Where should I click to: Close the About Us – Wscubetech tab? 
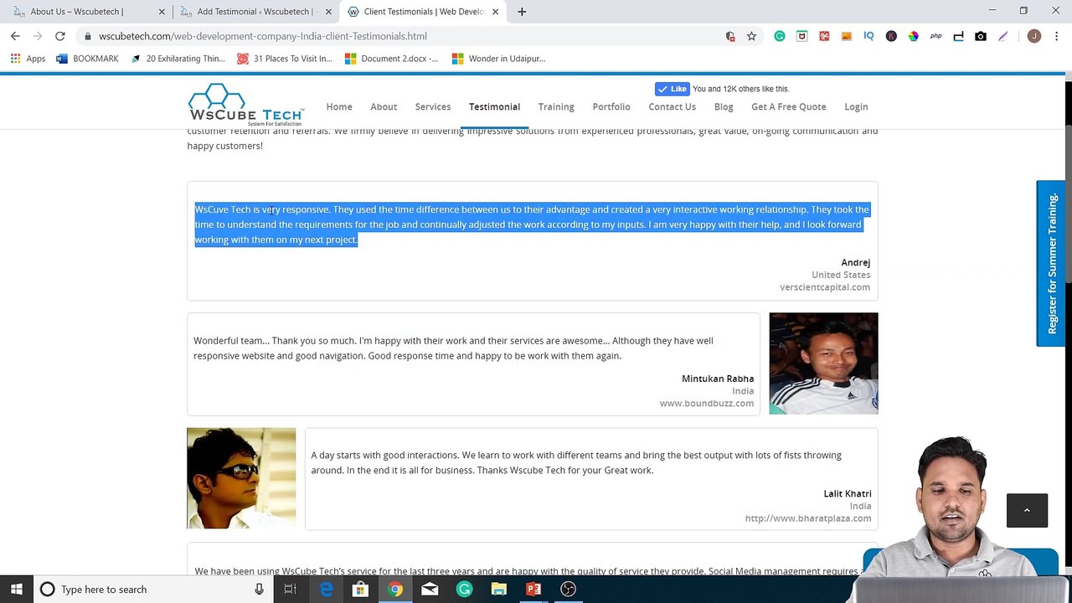click(x=162, y=12)
